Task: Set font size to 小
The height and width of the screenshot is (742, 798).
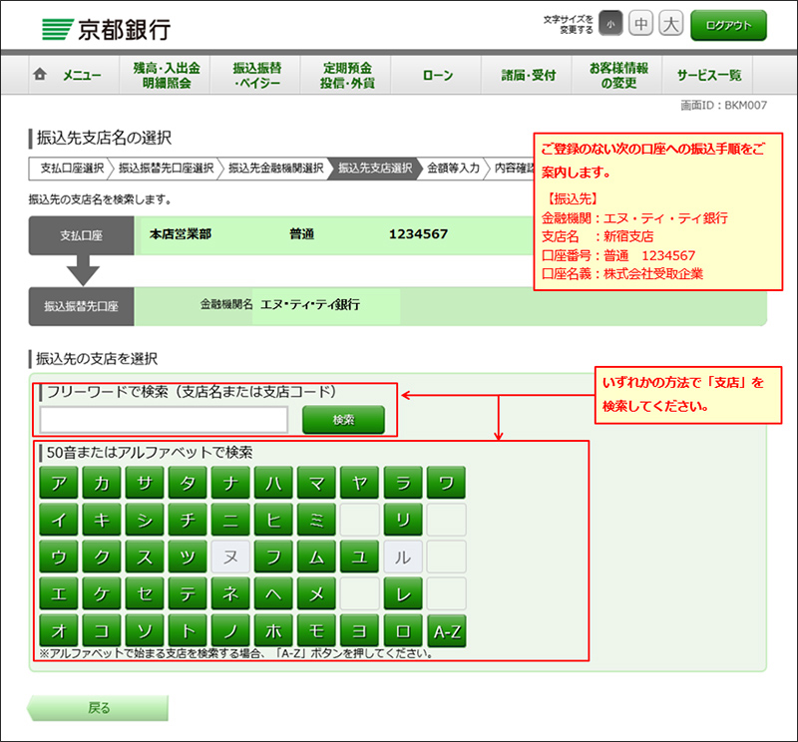Action: pos(610,24)
